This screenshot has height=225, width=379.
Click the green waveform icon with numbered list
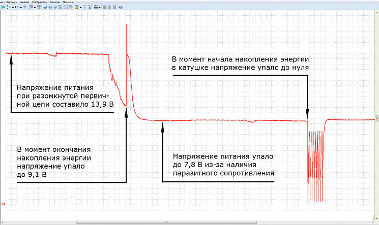9,7
